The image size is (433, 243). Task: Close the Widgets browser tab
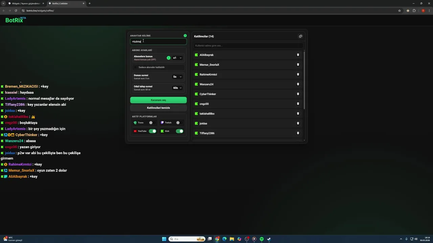(43, 3)
